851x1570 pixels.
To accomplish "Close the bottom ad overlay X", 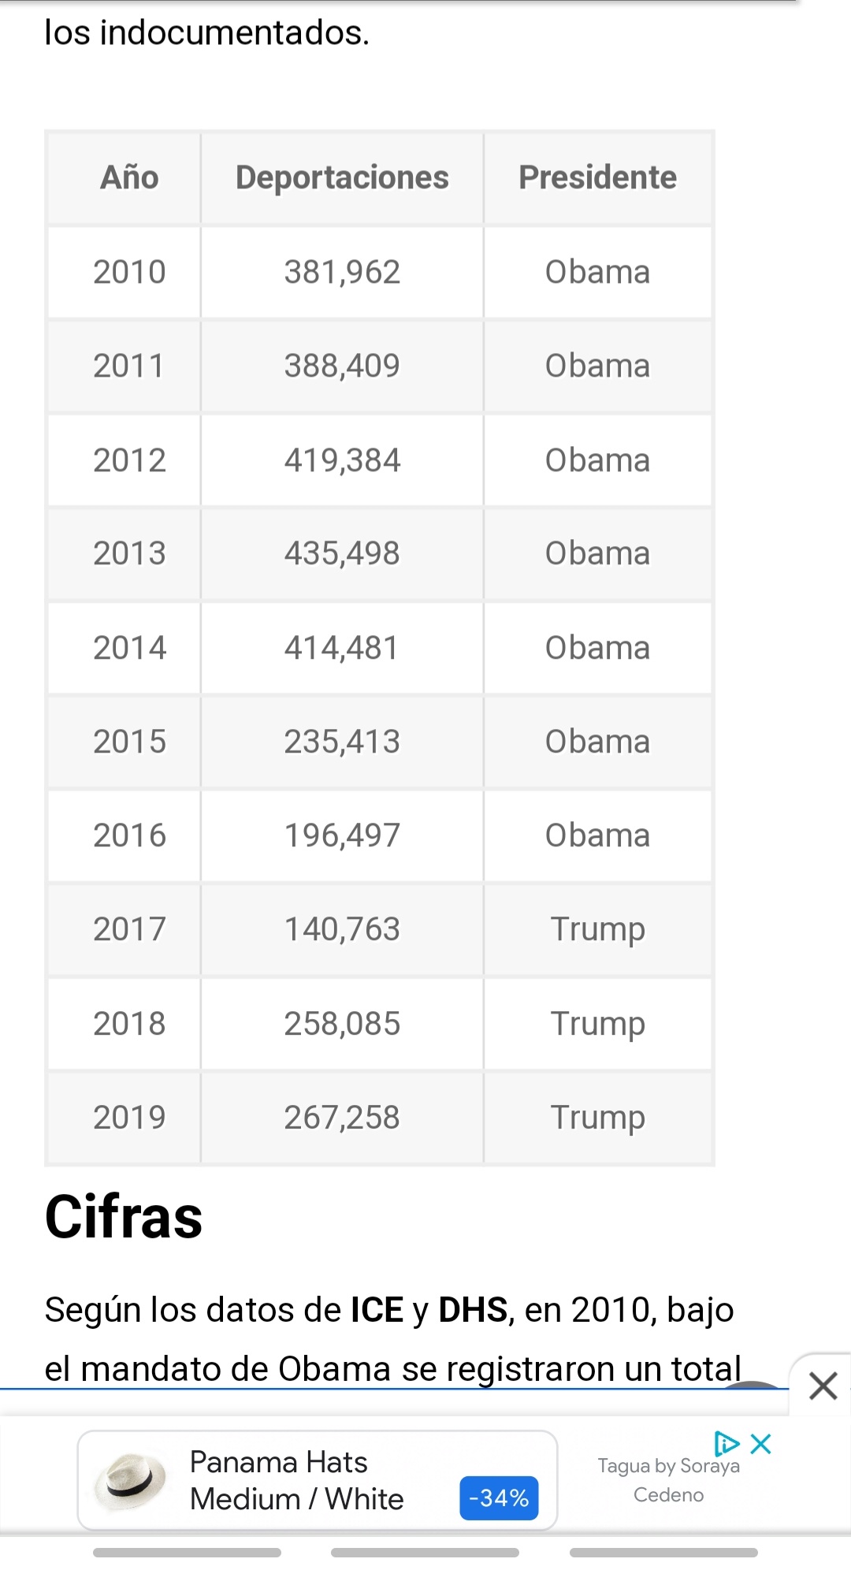I will 823,1386.
